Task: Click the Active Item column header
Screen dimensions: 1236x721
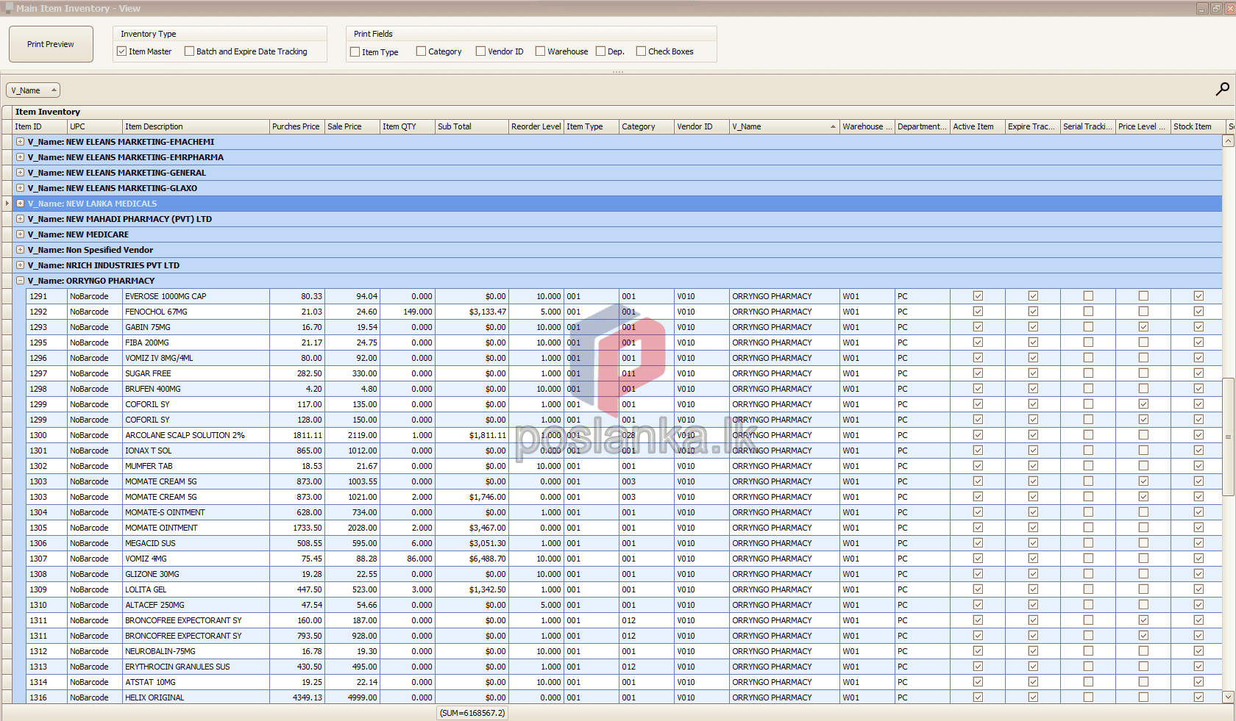Action: click(x=978, y=126)
